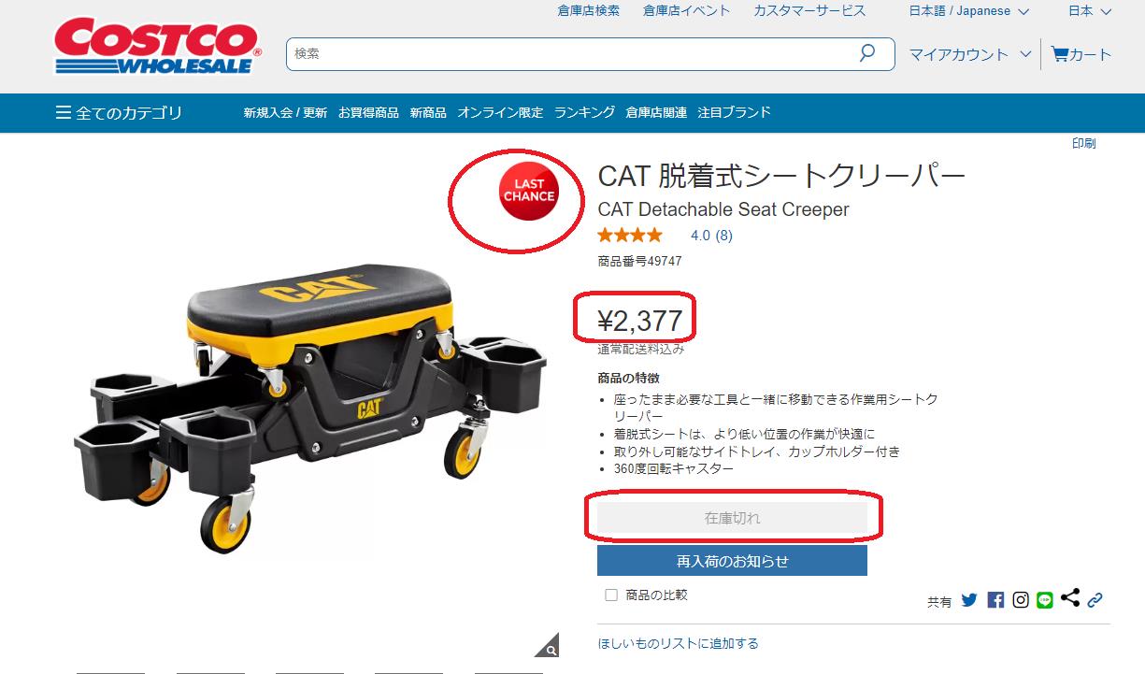Share the product on Twitter

coord(969,599)
